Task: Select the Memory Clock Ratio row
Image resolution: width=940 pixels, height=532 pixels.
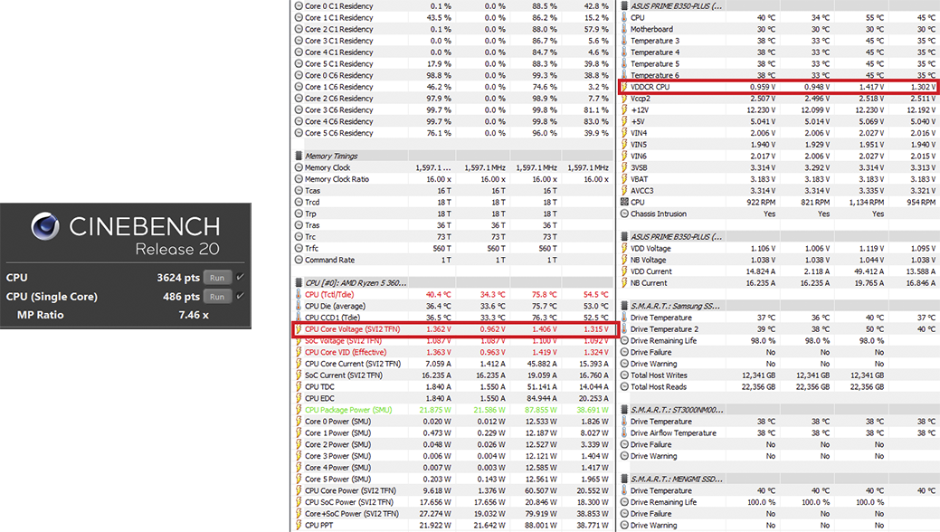Action: click(x=453, y=179)
